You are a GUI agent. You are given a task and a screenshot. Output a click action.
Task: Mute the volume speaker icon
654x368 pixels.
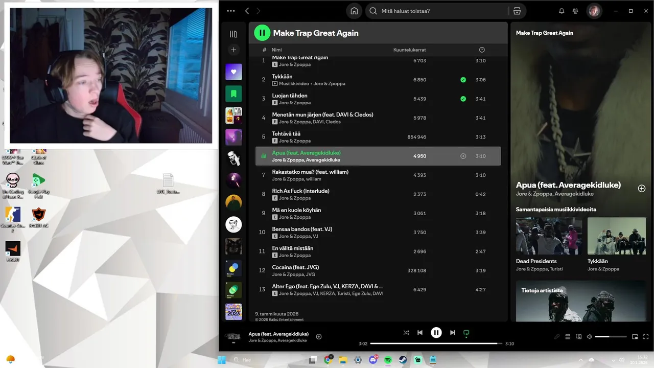(590, 337)
